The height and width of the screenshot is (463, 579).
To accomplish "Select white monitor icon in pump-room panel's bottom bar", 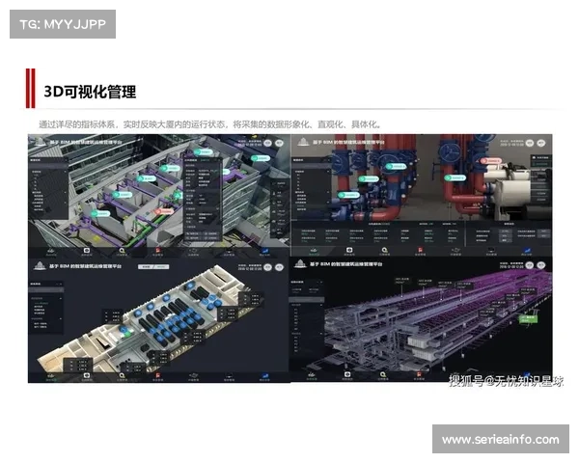I will (x=349, y=251).
